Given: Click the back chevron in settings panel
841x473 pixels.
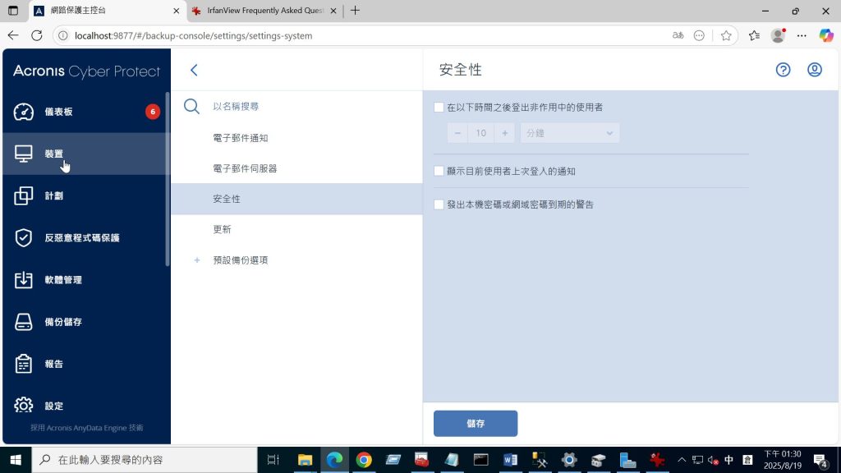Looking at the screenshot, I should [x=194, y=71].
